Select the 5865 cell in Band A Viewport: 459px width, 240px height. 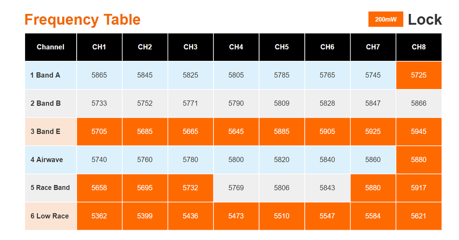pos(99,75)
